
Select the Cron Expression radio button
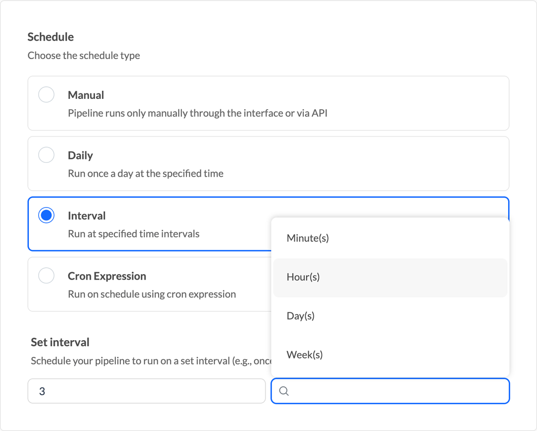pyautogui.click(x=46, y=276)
